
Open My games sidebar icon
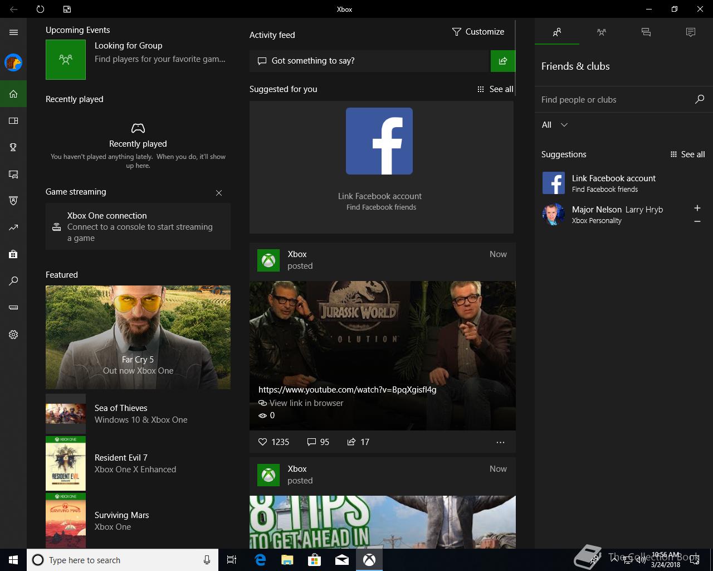click(x=13, y=120)
